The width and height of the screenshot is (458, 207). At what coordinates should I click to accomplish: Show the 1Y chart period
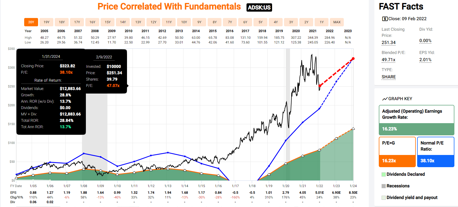(322, 22)
